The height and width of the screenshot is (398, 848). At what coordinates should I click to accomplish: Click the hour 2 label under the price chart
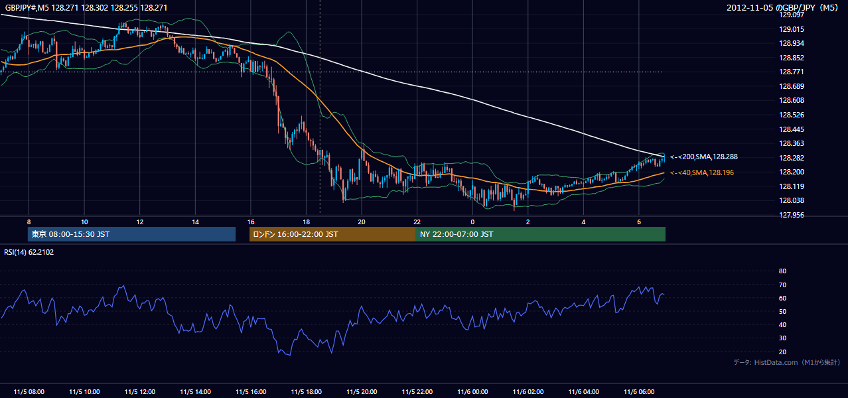528,222
